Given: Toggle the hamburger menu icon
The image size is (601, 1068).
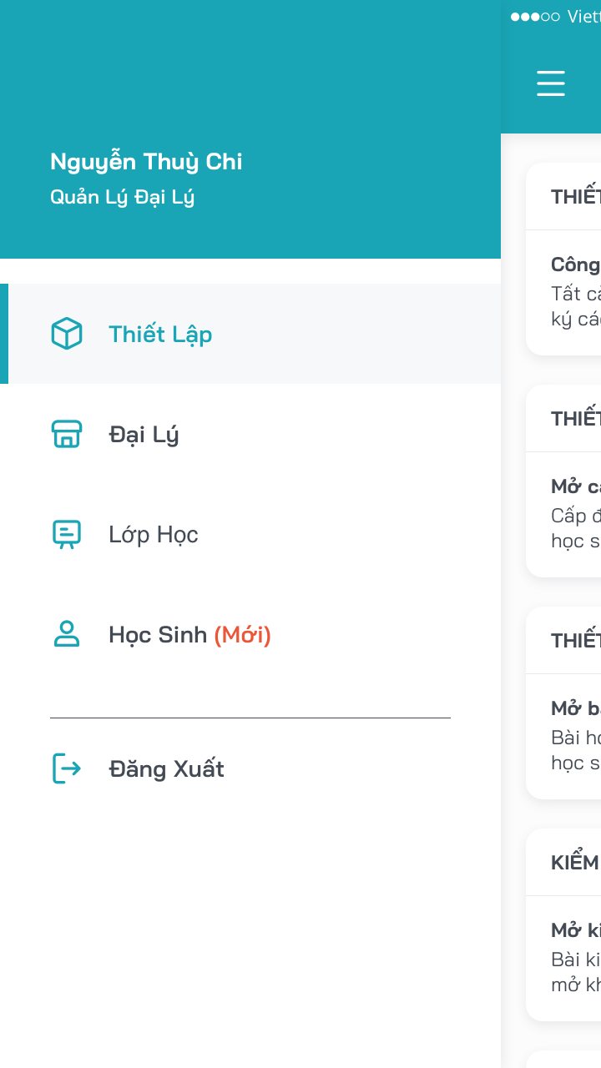Looking at the screenshot, I should [x=551, y=83].
